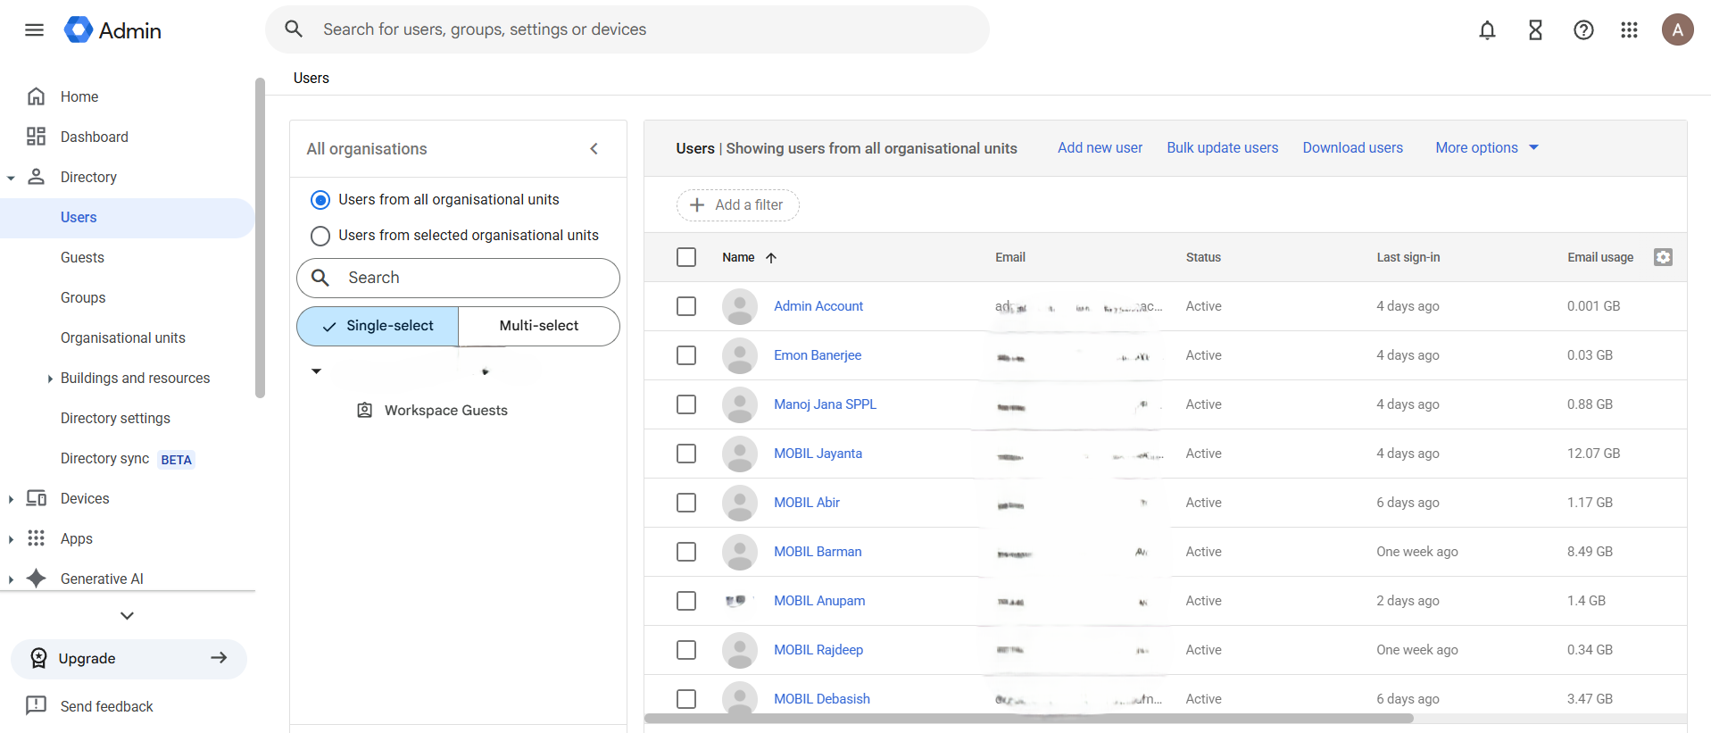Select Workspace Guests organisational unit
Viewport: 1711px width, 733px height.
pyautogui.click(x=446, y=411)
